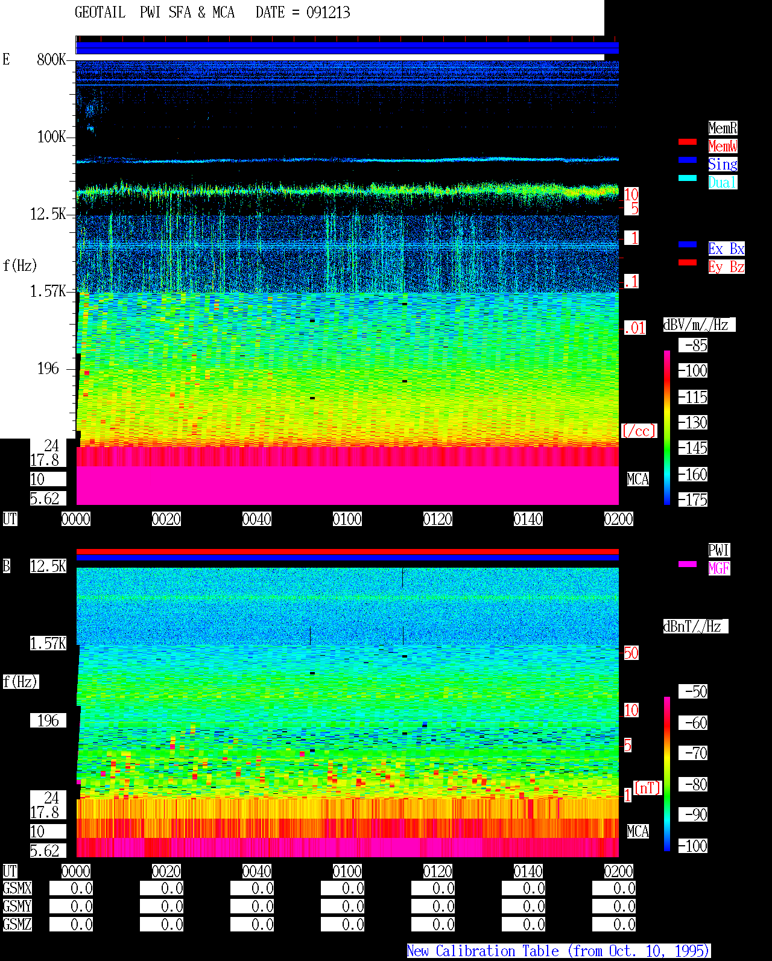The image size is (772, 961).
Task: Click the blue status bar above E spectrogram
Action: 347,48
